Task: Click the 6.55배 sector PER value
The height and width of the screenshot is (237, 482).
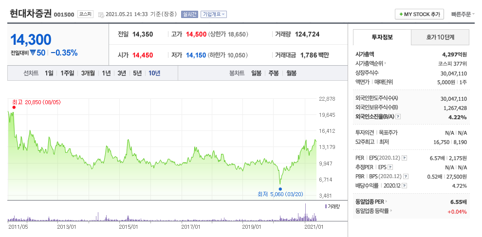Action: 459,202
